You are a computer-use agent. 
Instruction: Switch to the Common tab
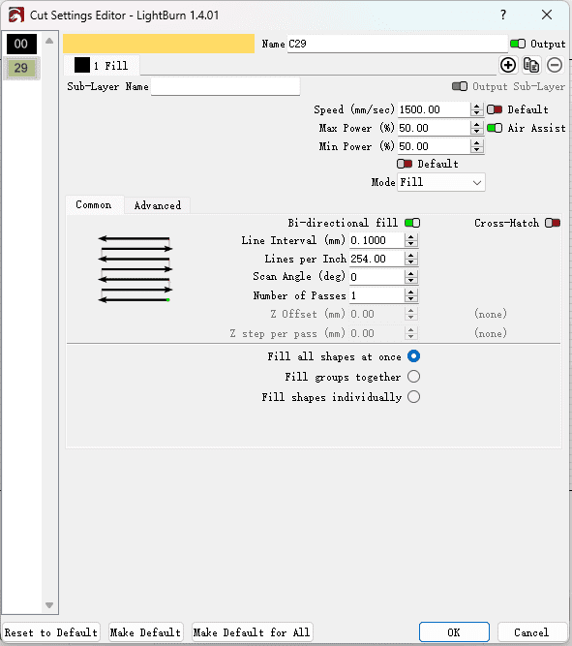94,204
